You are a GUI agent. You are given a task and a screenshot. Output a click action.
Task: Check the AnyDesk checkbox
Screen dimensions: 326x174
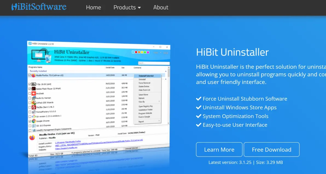coord(30,94)
